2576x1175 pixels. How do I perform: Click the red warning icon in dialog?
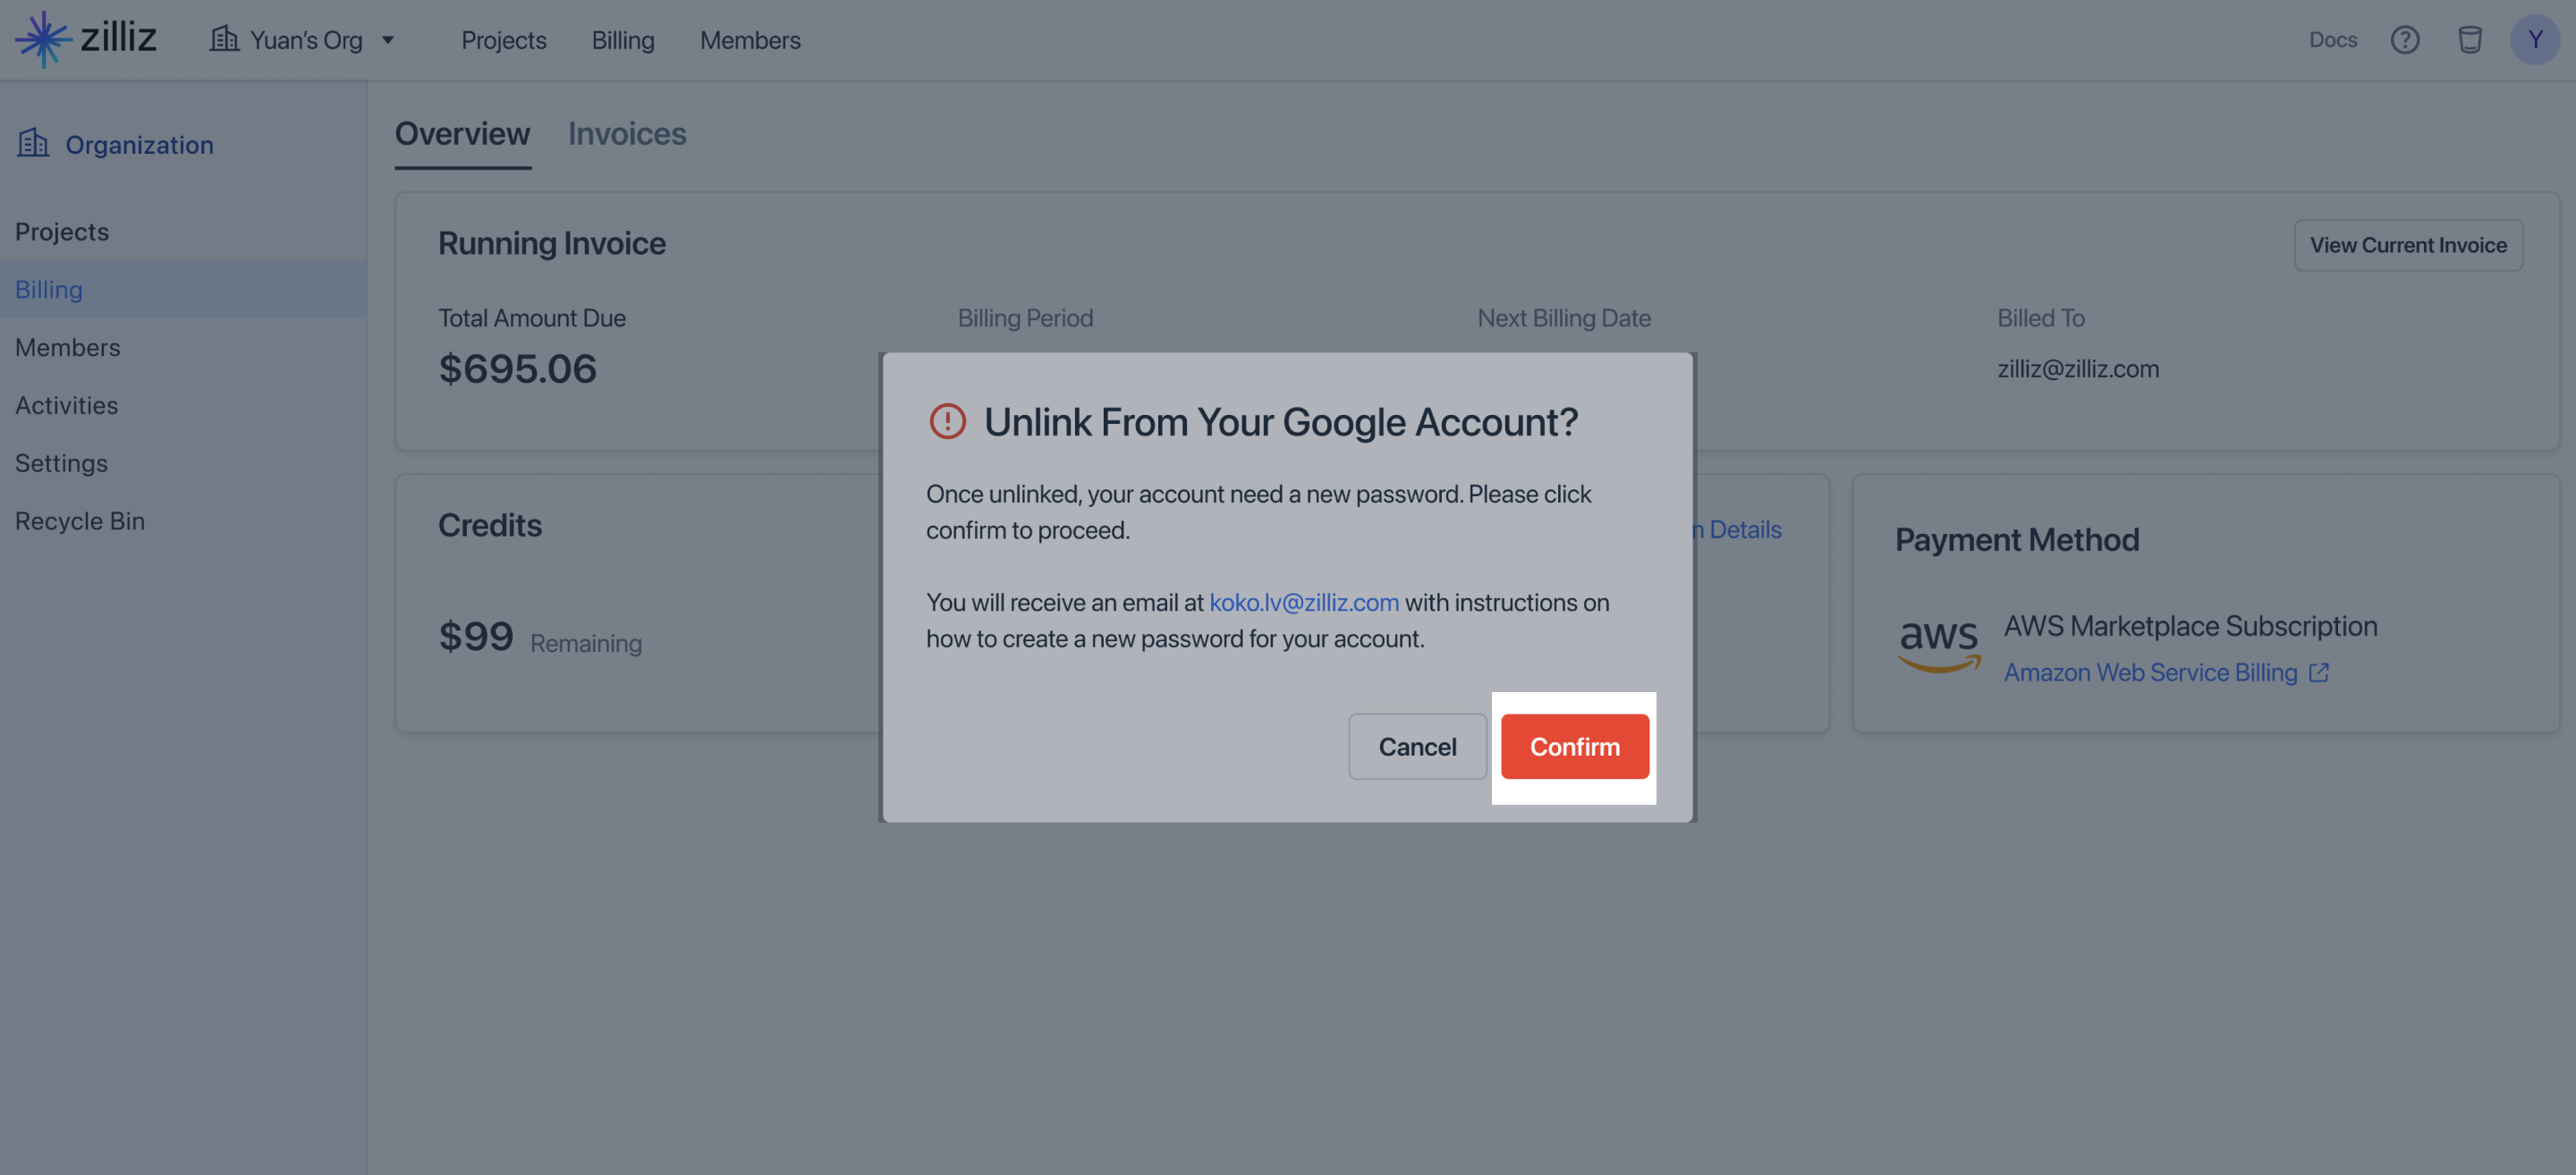[x=947, y=421]
